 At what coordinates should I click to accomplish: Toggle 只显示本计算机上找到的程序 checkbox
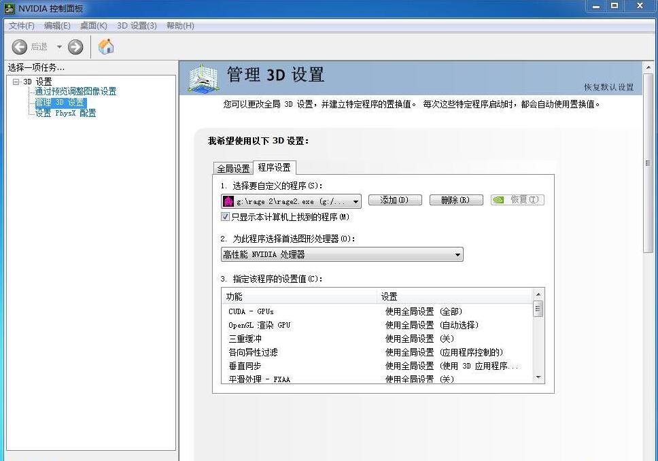tap(226, 217)
